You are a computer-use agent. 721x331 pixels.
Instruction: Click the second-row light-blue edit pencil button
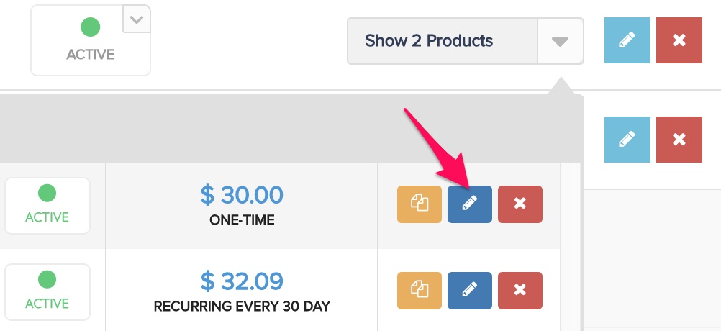coord(627,140)
